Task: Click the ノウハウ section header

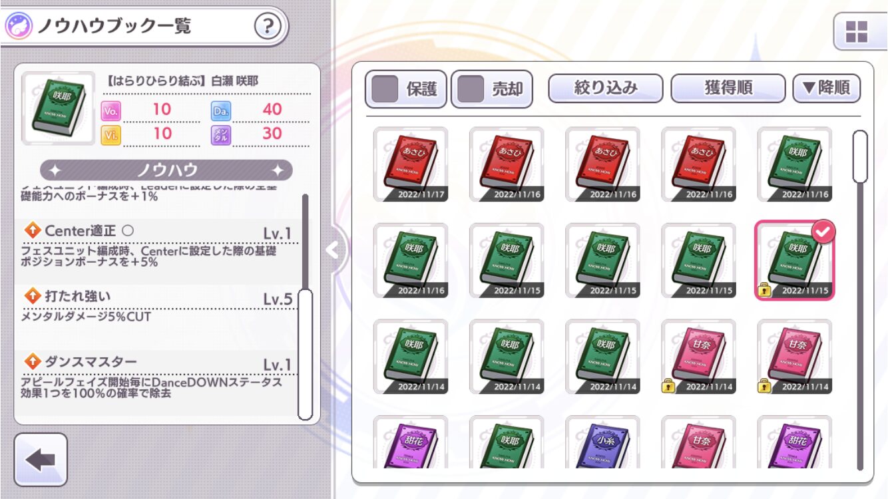Action: 166,170
